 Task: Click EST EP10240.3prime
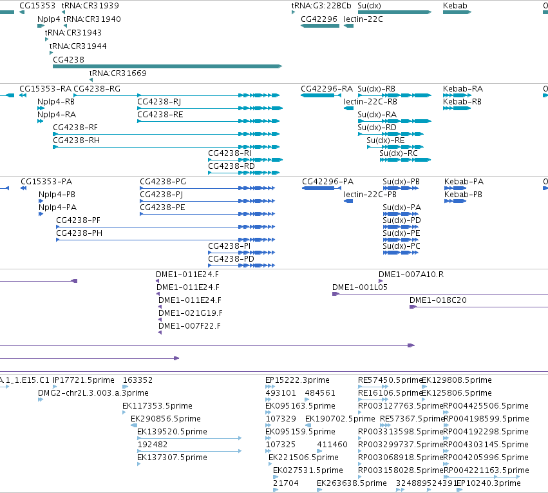489,483
